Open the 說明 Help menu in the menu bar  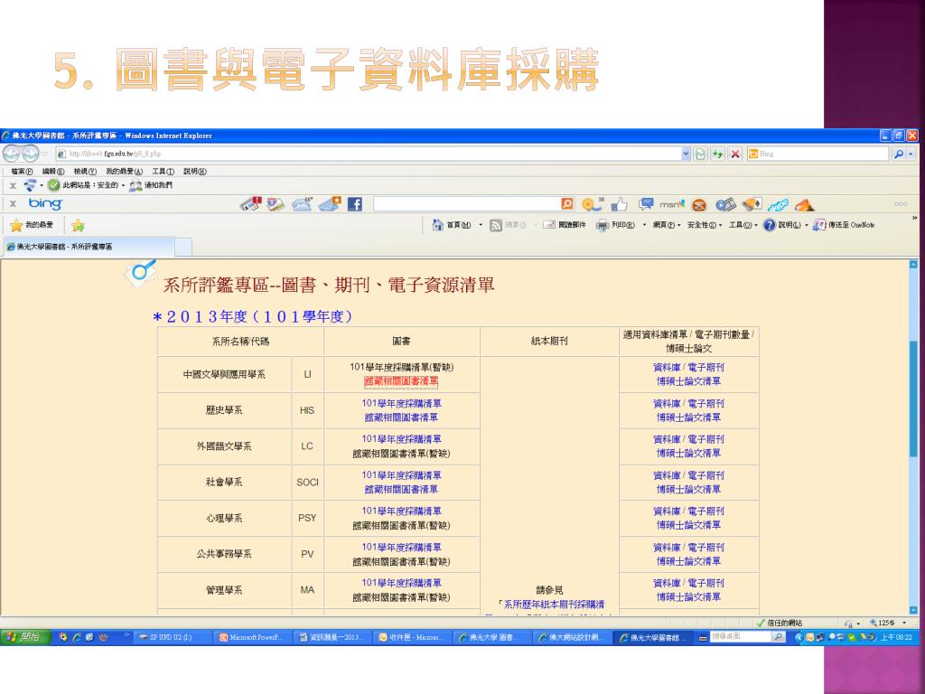click(195, 171)
